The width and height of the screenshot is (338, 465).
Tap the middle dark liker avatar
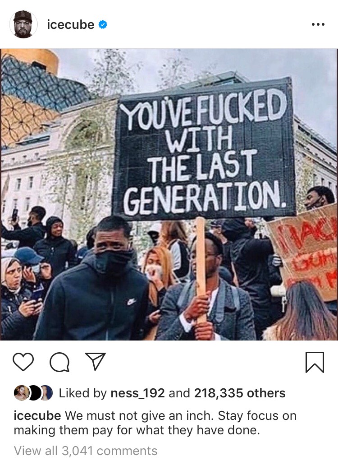click(34, 393)
